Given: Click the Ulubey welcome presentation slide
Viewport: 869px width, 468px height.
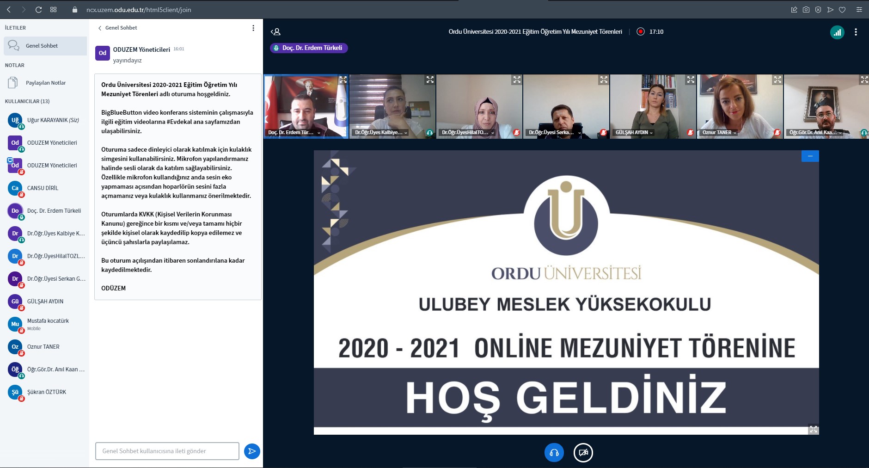Looking at the screenshot, I should 566,292.
